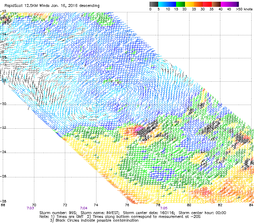The width and height of the screenshot is (254, 223).
Task: Click the purple "7:04" time marker
Action: pyautogui.click(x=84, y=208)
